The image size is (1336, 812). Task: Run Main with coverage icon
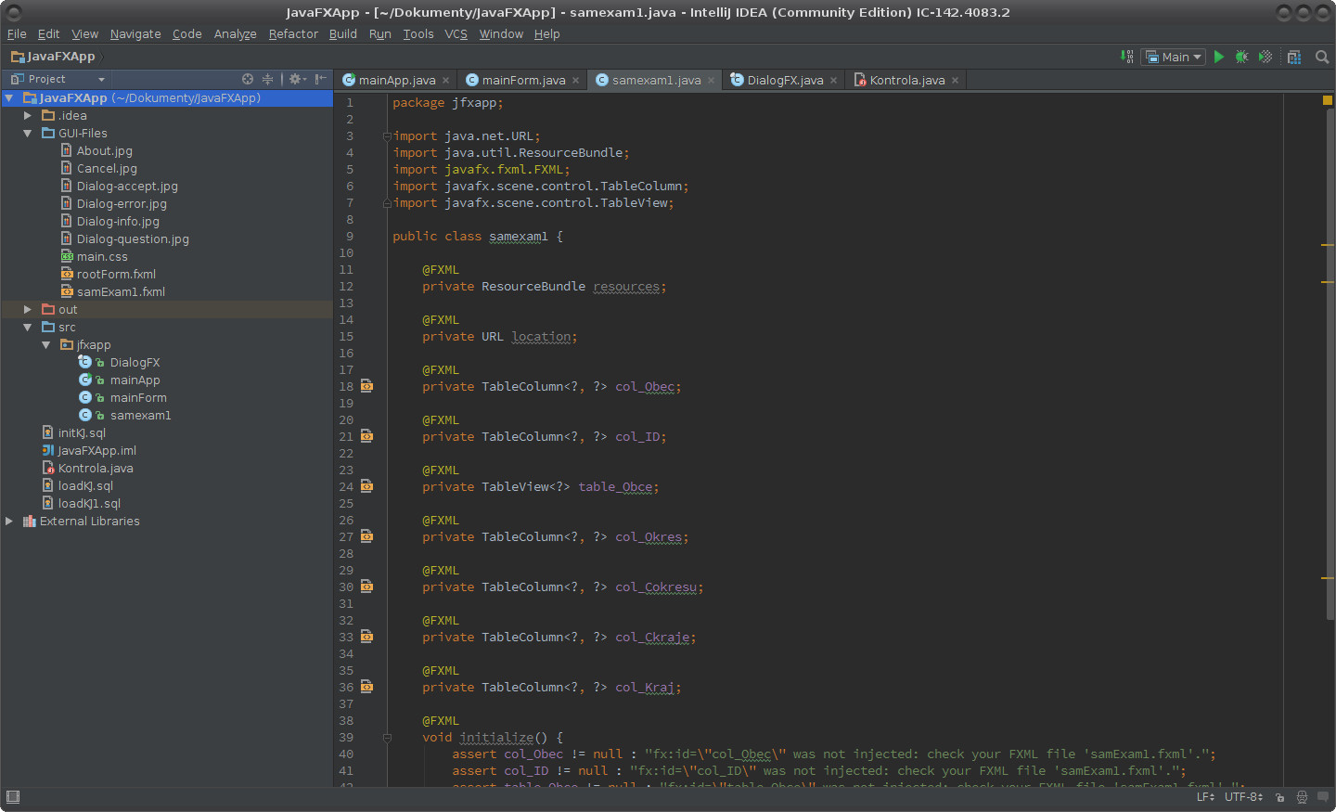(x=1265, y=57)
